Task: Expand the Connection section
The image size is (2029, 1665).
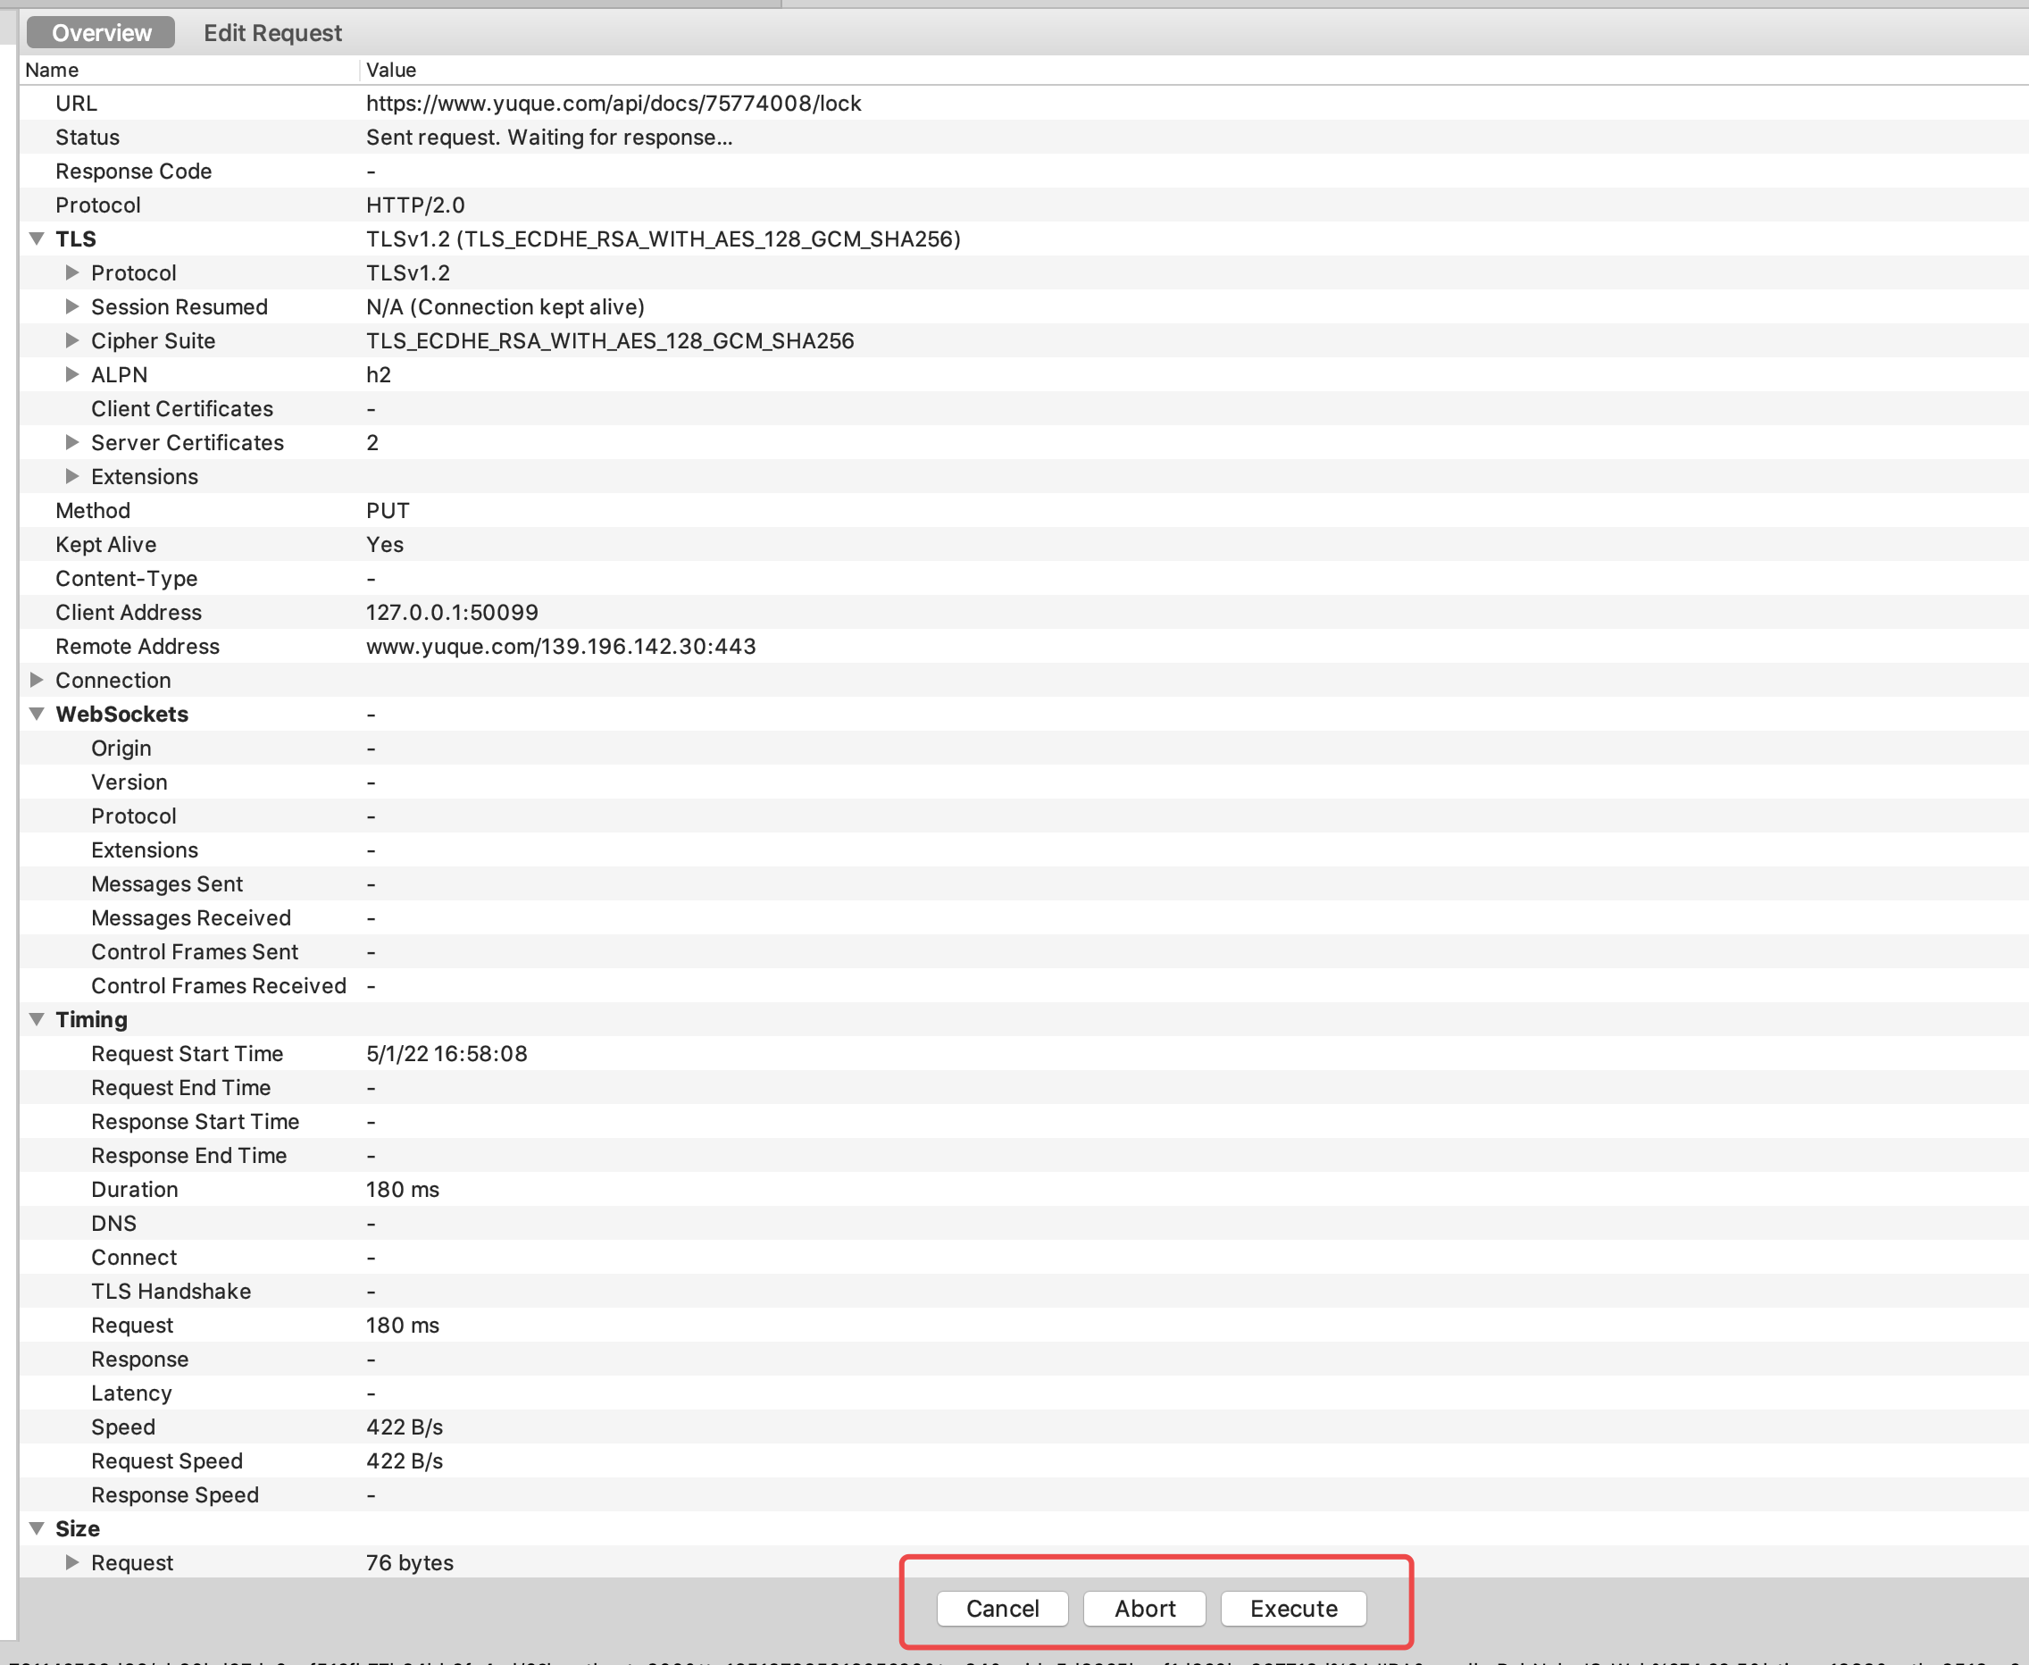Action: [37, 680]
